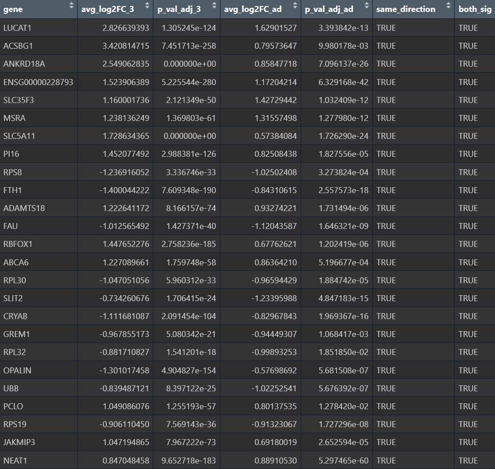This screenshot has width=495, height=469.
Task: Select ACSBG1's avg_log2FC_3 value 3.420814715
Action: tap(124, 46)
